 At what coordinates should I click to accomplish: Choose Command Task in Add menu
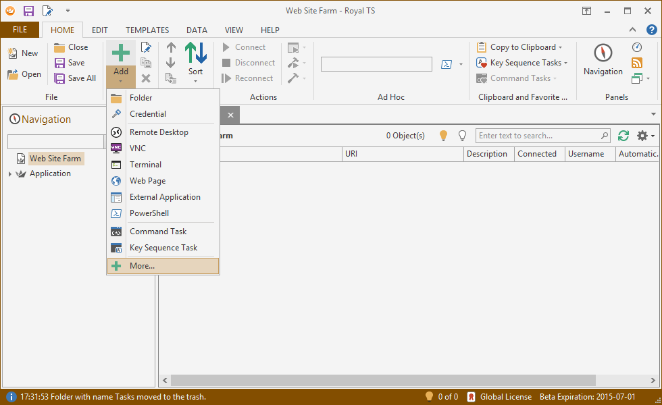(x=163, y=231)
